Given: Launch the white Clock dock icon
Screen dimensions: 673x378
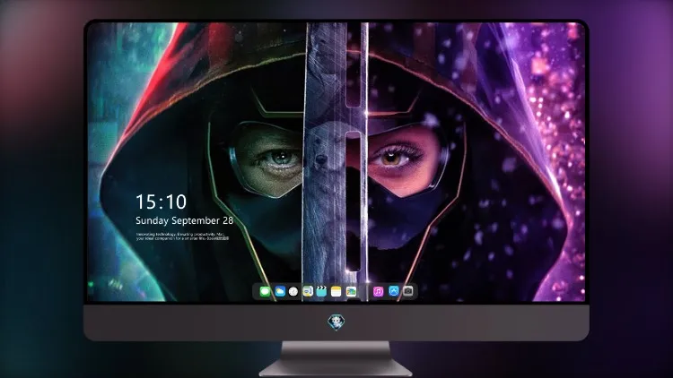Looking at the screenshot, I should click(x=293, y=292).
